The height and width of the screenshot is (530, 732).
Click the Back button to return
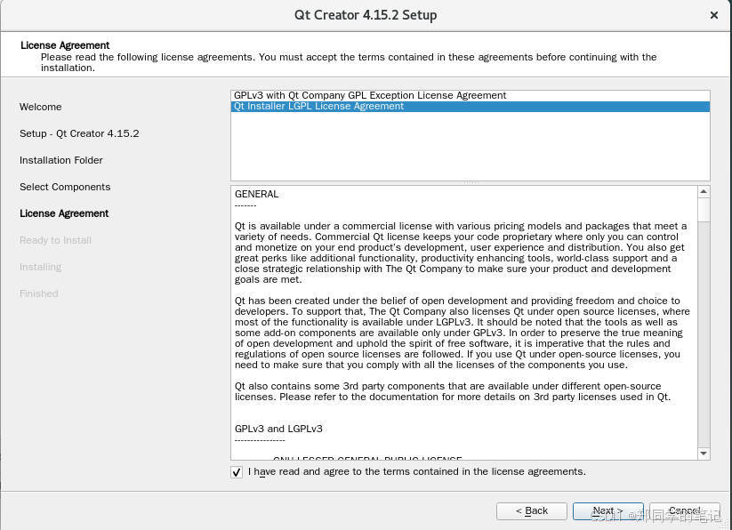(x=531, y=510)
